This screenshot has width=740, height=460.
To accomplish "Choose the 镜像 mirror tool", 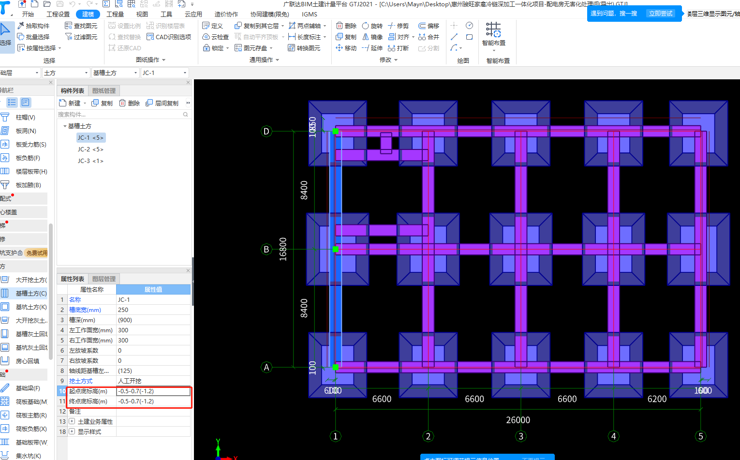I will [372, 37].
